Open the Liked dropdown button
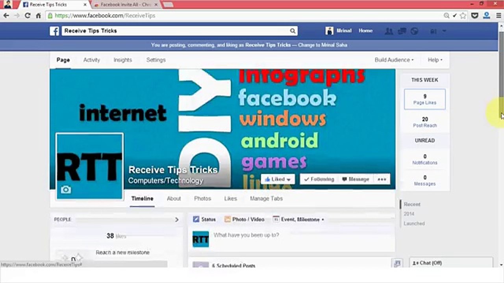This screenshot has width=504, height=283. tap(278, 179)
